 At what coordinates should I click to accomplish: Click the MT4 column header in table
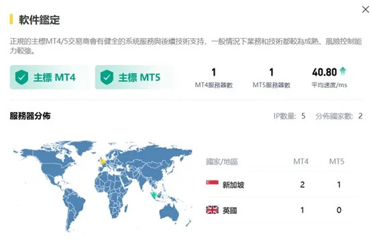coord(301,162)
